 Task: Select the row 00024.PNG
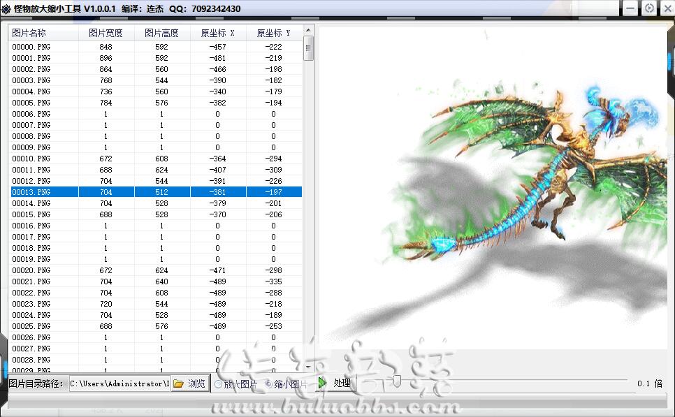pyautogui.click(x=155, y=316)
